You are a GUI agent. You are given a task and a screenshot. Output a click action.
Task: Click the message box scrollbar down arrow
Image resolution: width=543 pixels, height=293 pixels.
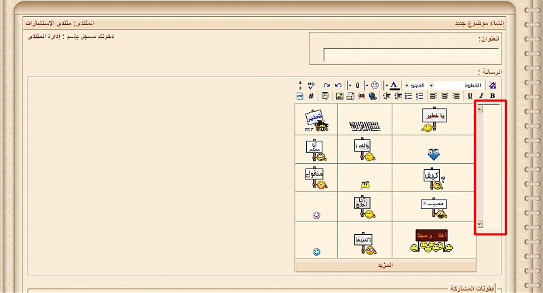[x=479, y=223]
